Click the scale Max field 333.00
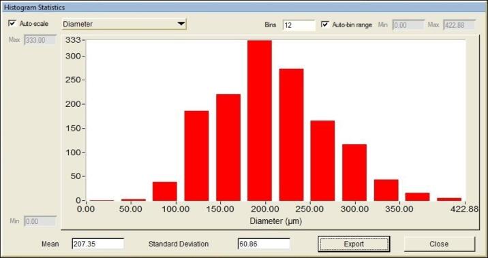Screen dimensions: 488x258 40,40
